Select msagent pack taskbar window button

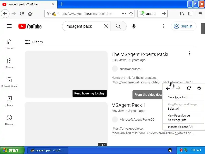point(47,150)
